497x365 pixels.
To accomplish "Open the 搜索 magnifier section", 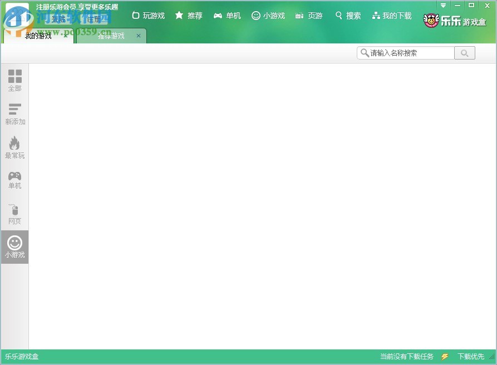I will tap(348, 16).
